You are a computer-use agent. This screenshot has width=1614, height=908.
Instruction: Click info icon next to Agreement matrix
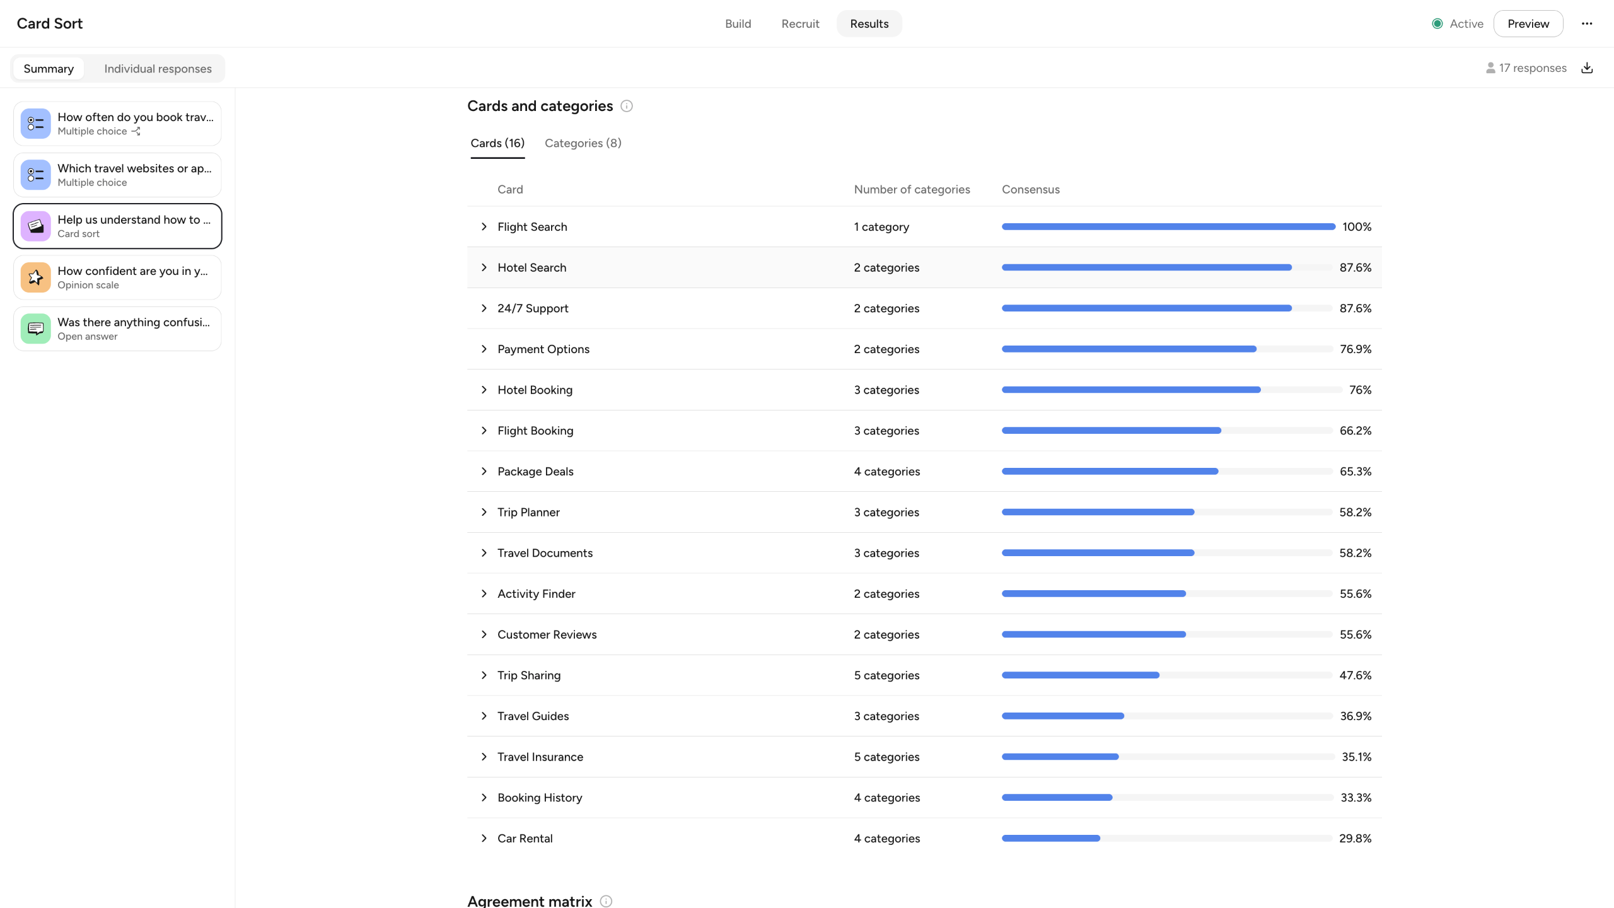click(x=606, y=901)
